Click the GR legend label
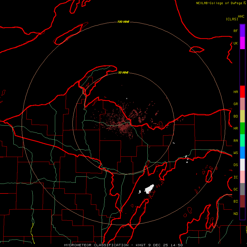 (x=235, y=104)
